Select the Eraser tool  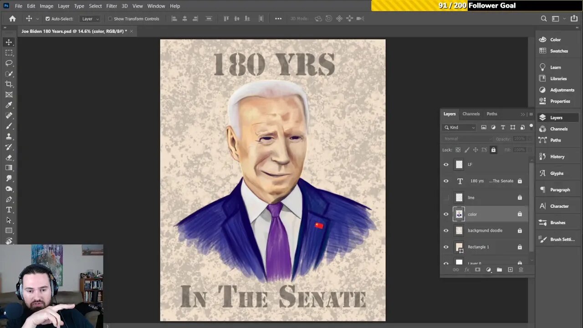point(9,157)
